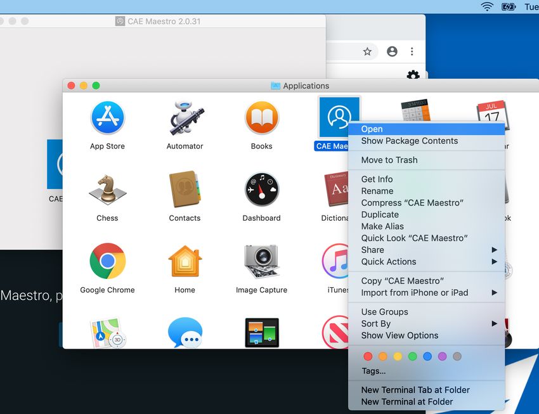The image size is (539, 414).
Task: Open the App Store application icon
Action: pos(107,117)
